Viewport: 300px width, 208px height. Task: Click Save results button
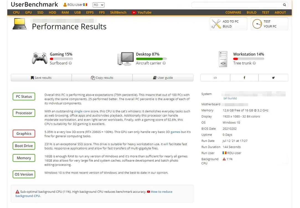pyautogui.click(x=41, y=78)
